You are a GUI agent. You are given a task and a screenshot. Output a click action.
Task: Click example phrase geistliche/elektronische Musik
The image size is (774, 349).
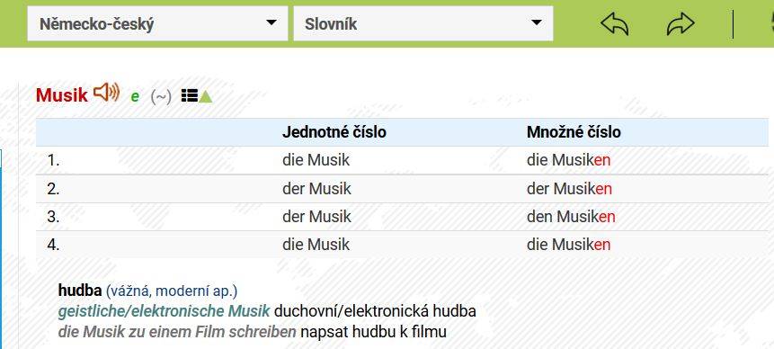pos(164,311)
